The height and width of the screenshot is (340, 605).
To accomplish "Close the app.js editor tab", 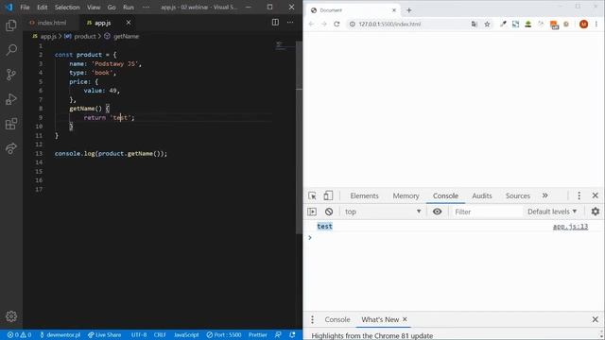I will (129, 23).
